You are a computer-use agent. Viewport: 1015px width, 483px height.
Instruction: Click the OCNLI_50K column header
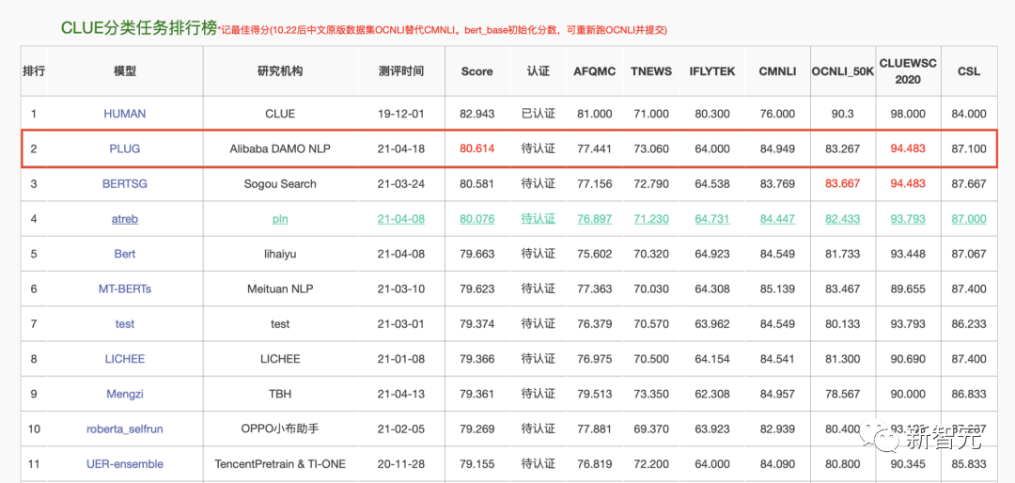[x=843, y=71]
